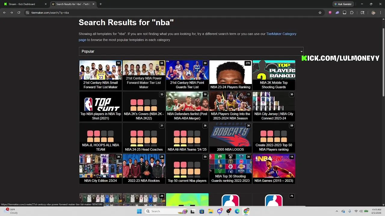The height and width of the screenshot is (216, 385).
Task: Open NBA 2K Mobile Top Shooting Guards template
Action: [x=274, y=75]
